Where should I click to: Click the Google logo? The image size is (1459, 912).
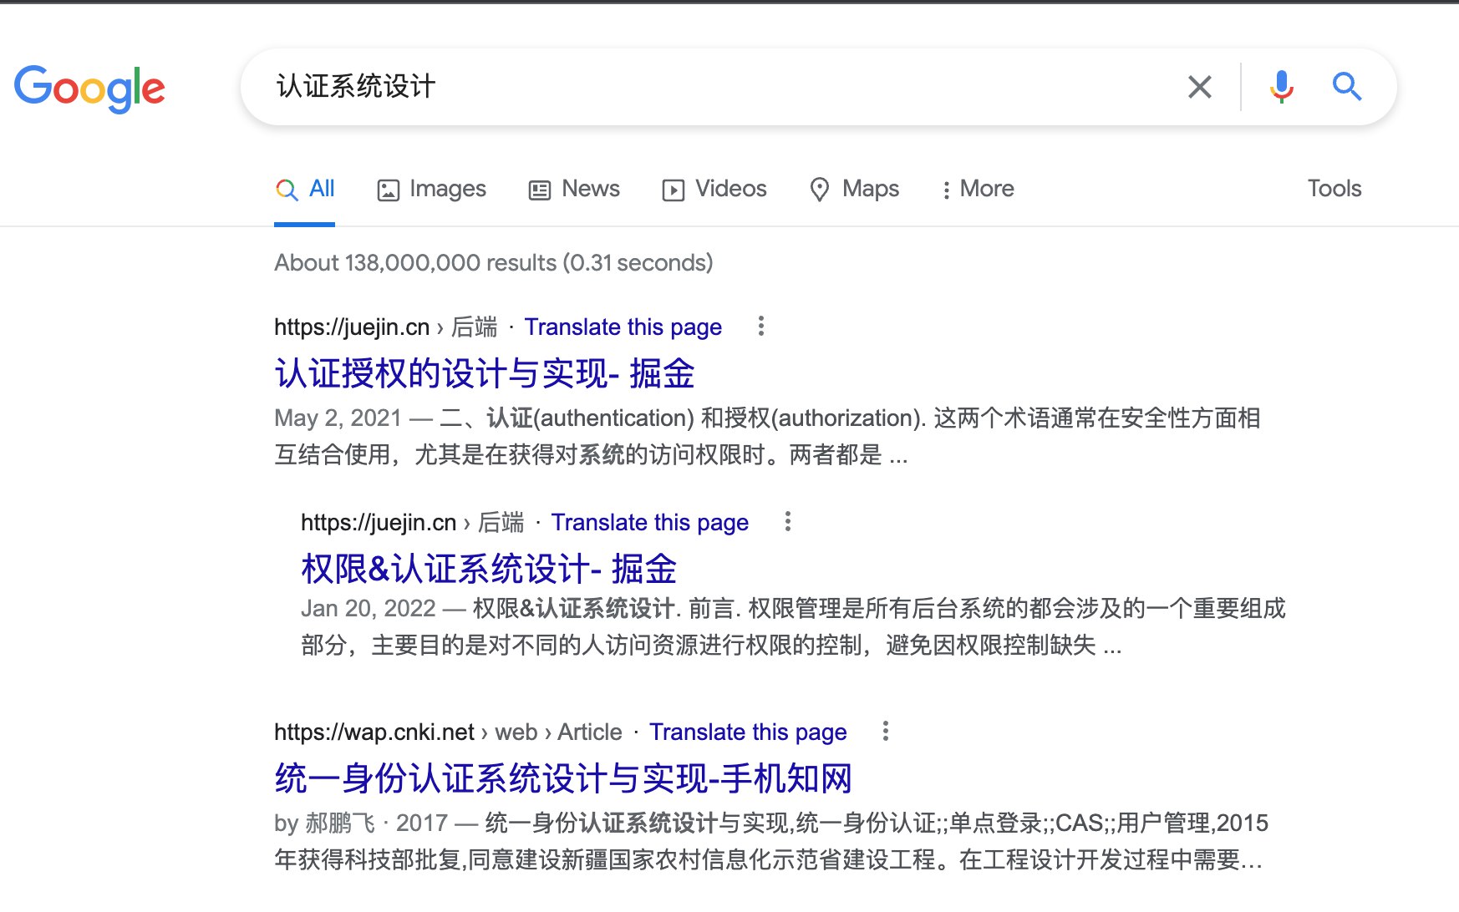coord(89,88)
